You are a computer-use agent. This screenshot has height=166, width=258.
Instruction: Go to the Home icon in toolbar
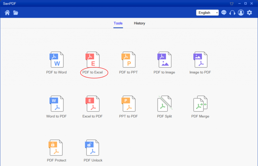[x=7, y=13]
